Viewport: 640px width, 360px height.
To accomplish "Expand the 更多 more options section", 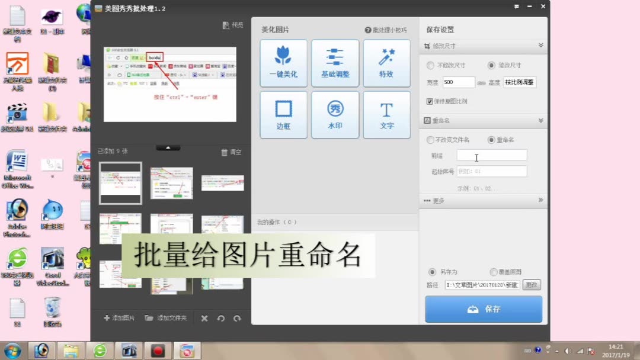I will tap(540, 200).
